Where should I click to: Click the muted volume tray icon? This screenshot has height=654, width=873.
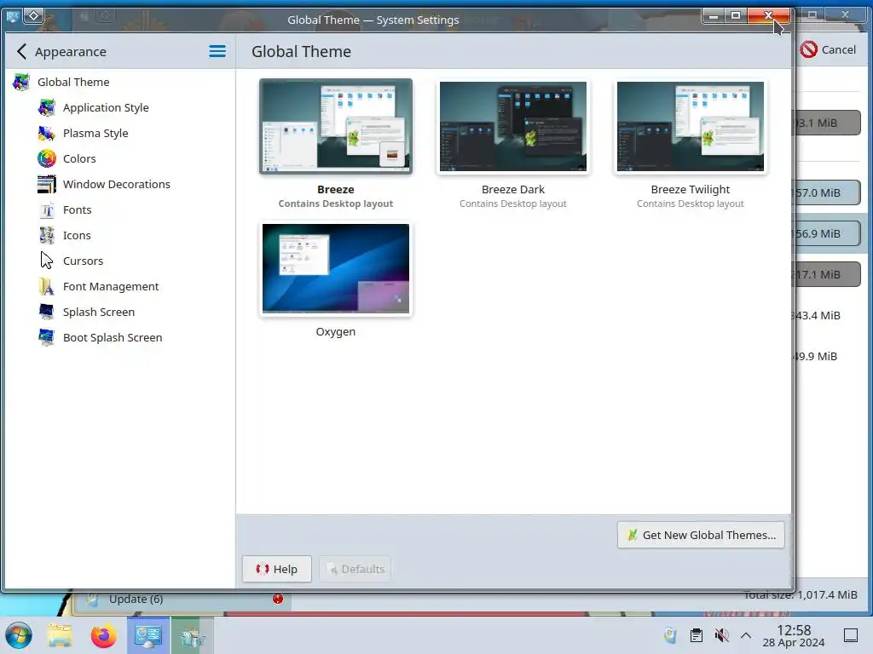(x=721, y=635)
